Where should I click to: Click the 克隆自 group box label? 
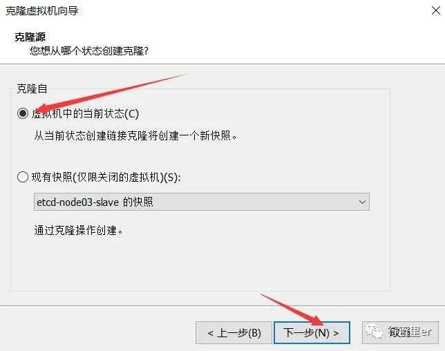(x=32, y=89)
